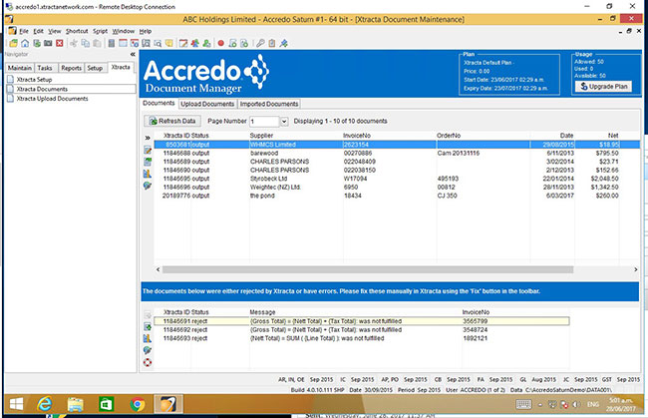Select the Styrobeck Ltd document row
This screenshot has height=418, width=648.
(x=397, y=179)
